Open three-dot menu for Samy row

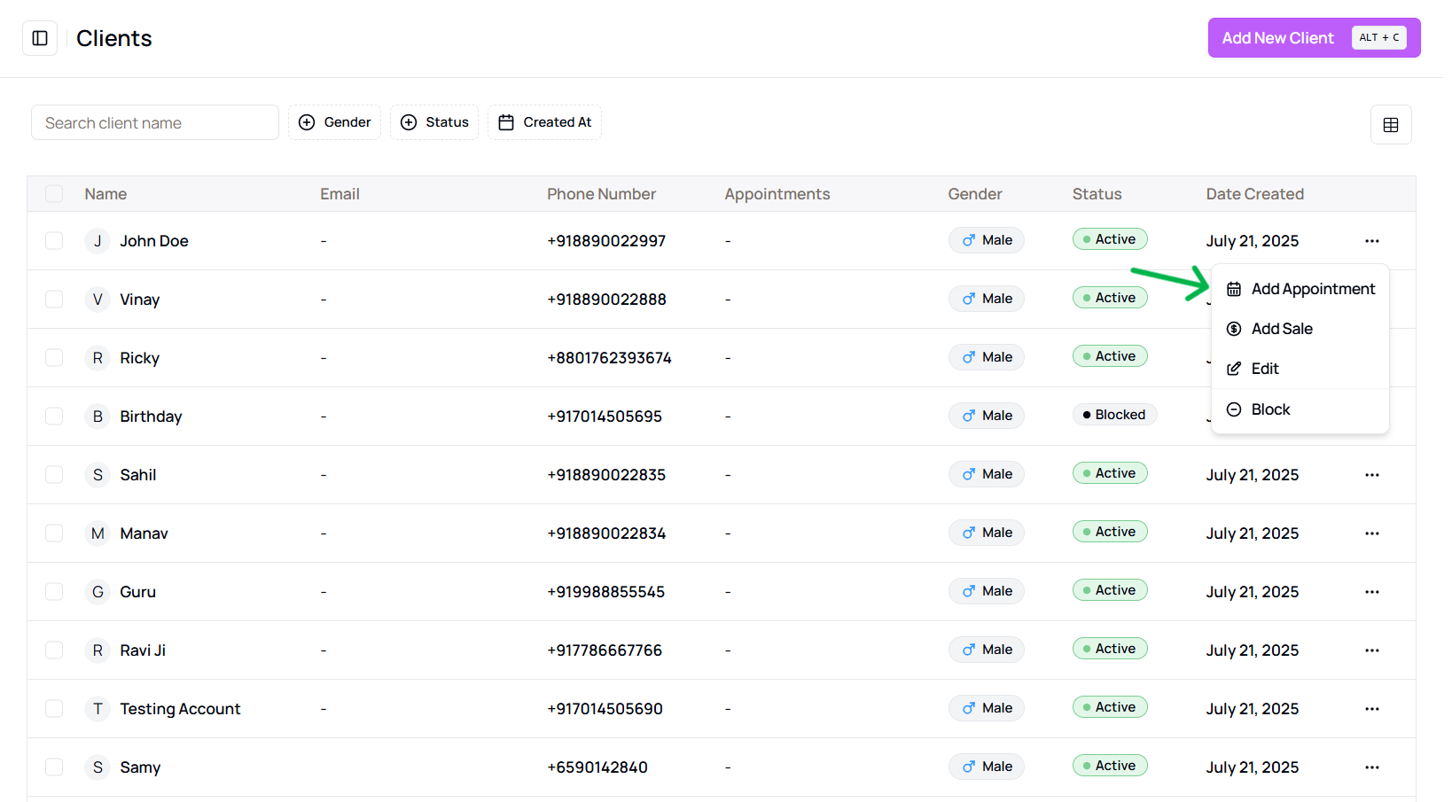coord(1372,767)
